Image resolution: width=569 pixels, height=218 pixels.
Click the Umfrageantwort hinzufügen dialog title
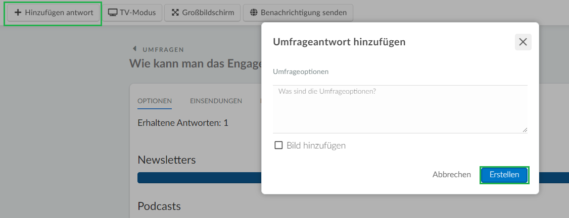pyautogui.click(x=339, y=42)
